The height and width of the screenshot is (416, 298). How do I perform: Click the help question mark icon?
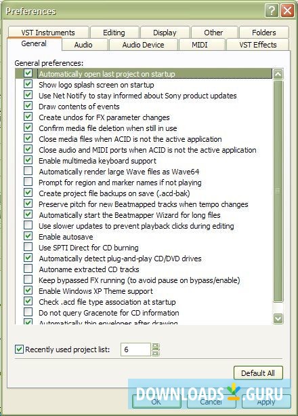tap(272, 11)
